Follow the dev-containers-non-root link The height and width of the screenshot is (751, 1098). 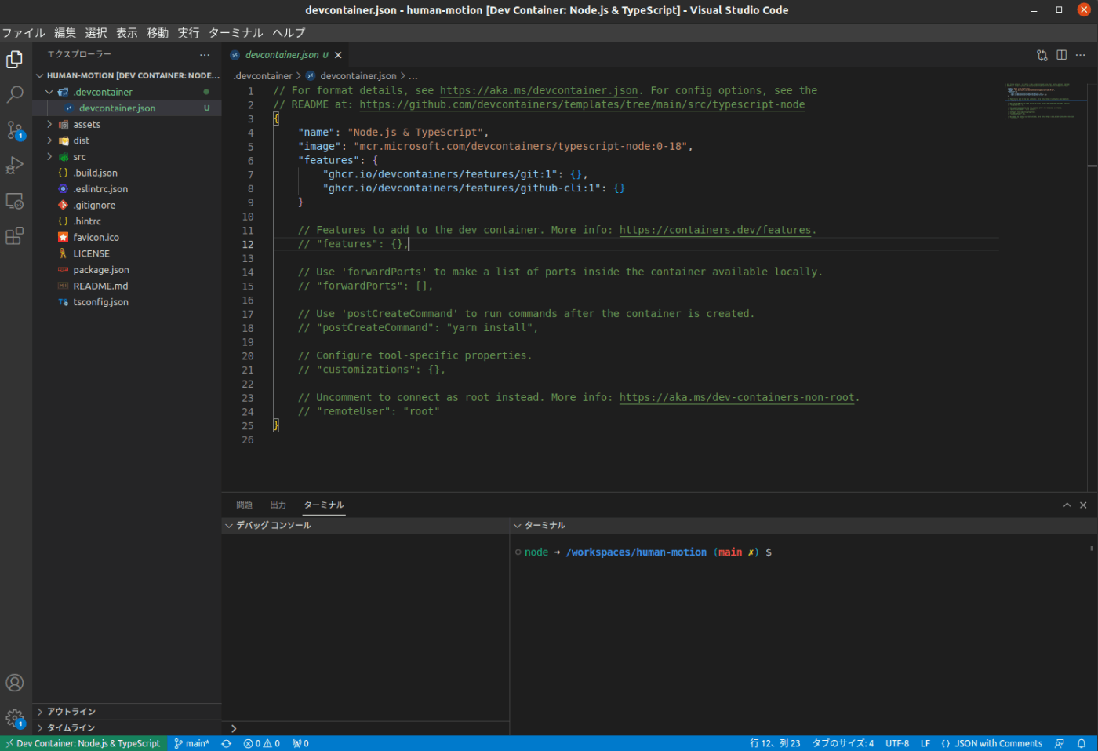(x=736, y=397)
